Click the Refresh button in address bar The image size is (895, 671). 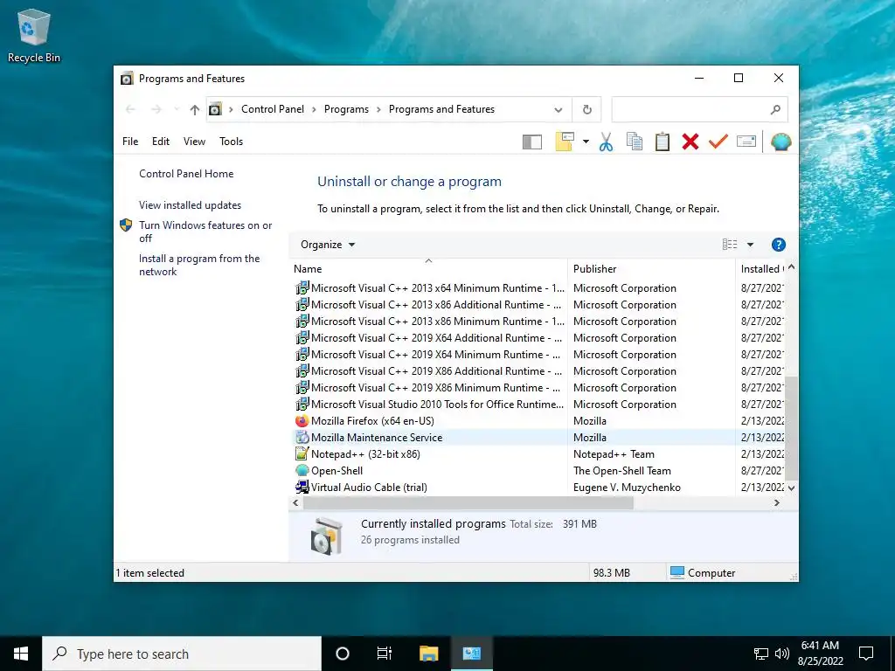[586, 109]
